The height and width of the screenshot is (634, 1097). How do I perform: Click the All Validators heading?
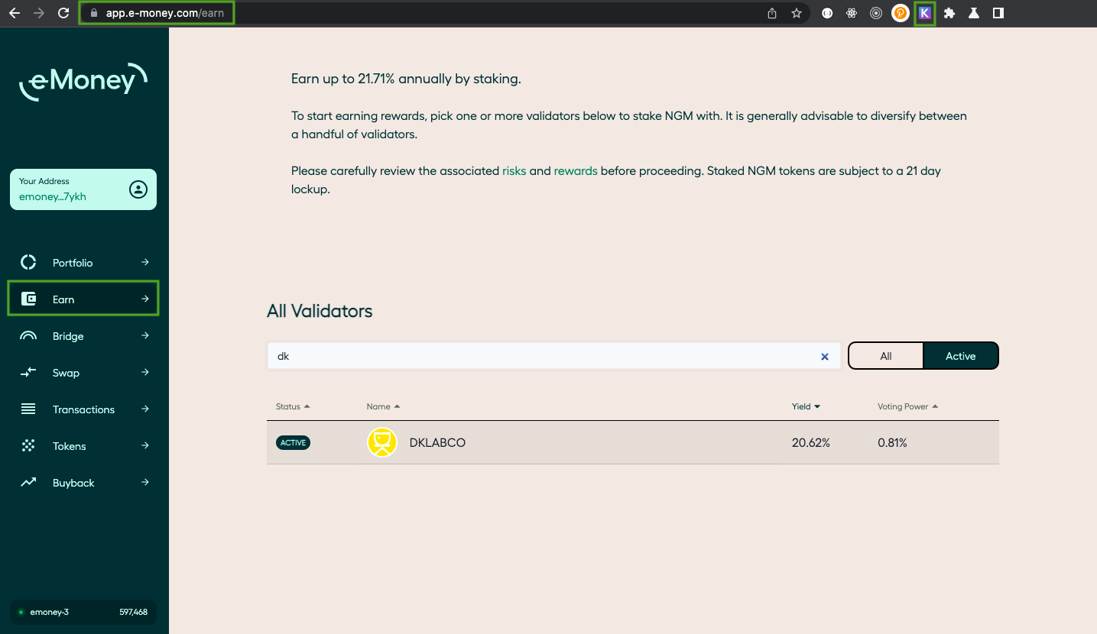point(320,311)
